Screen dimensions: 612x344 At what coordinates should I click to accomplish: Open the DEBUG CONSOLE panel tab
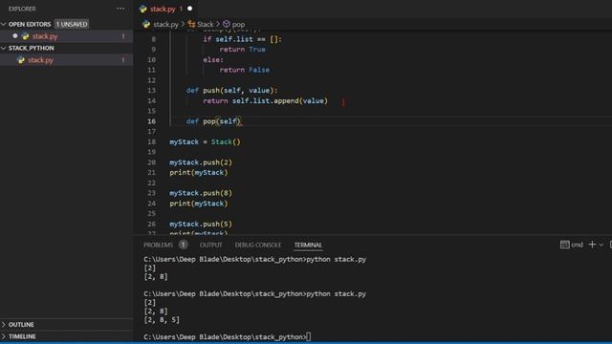tap(258, 245)
